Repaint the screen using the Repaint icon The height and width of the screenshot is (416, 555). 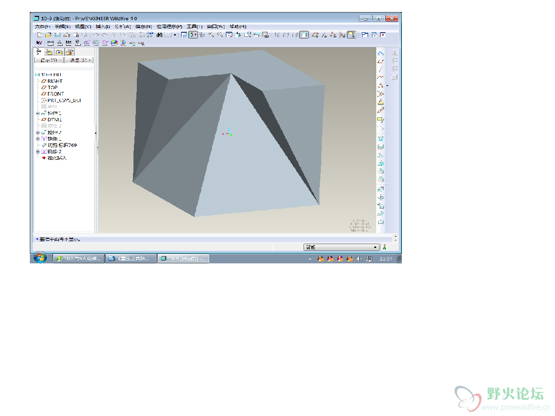click(184, 35)
